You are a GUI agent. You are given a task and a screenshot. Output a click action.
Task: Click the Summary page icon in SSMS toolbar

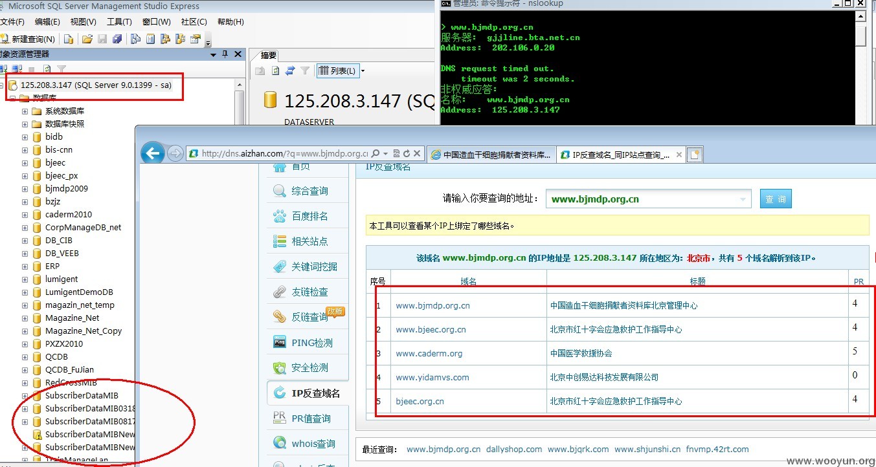(x=150, y=39)
